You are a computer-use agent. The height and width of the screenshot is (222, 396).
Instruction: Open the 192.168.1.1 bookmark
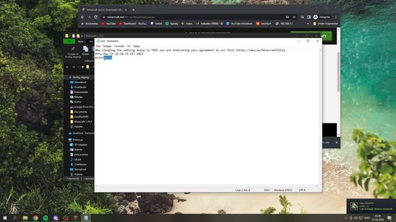284,23
